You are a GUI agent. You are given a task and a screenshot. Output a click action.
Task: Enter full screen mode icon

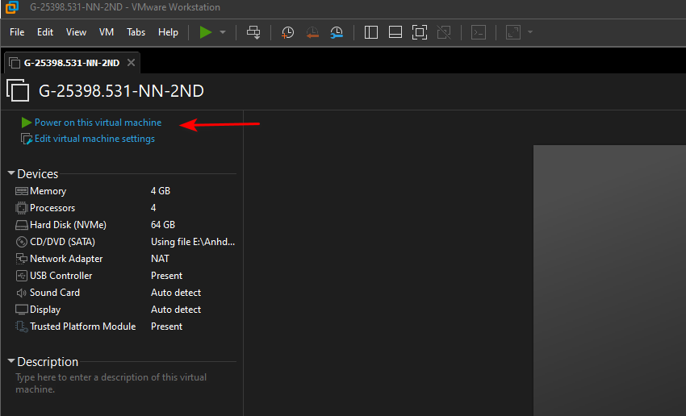pos(420,32)
